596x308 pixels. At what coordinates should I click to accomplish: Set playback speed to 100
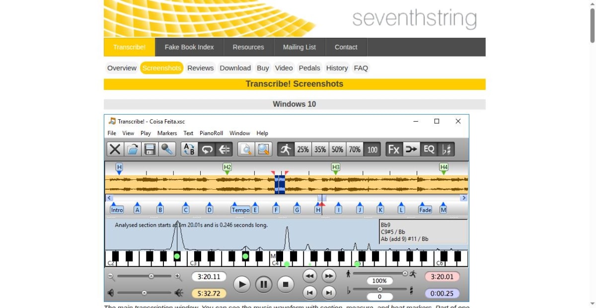coord(372,149)
